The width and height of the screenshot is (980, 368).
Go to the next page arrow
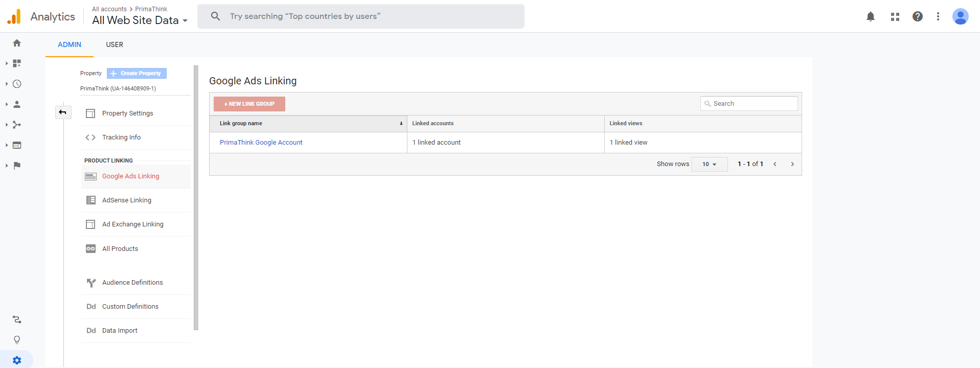coord(792,164)
